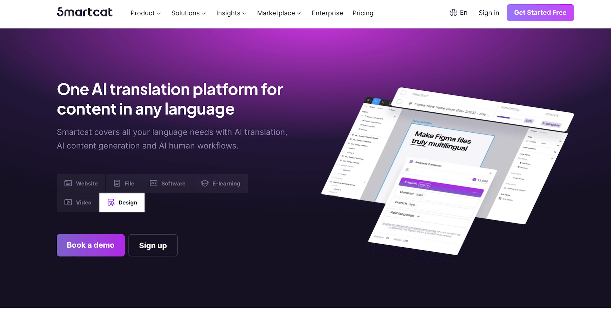
Task: Click the Design pen icon
Action: 111,203
